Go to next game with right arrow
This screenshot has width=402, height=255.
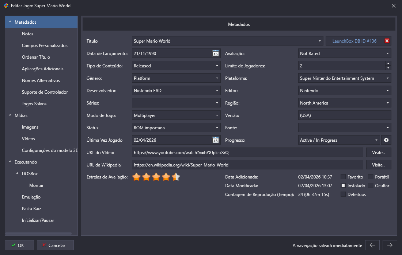click(390, 245)
